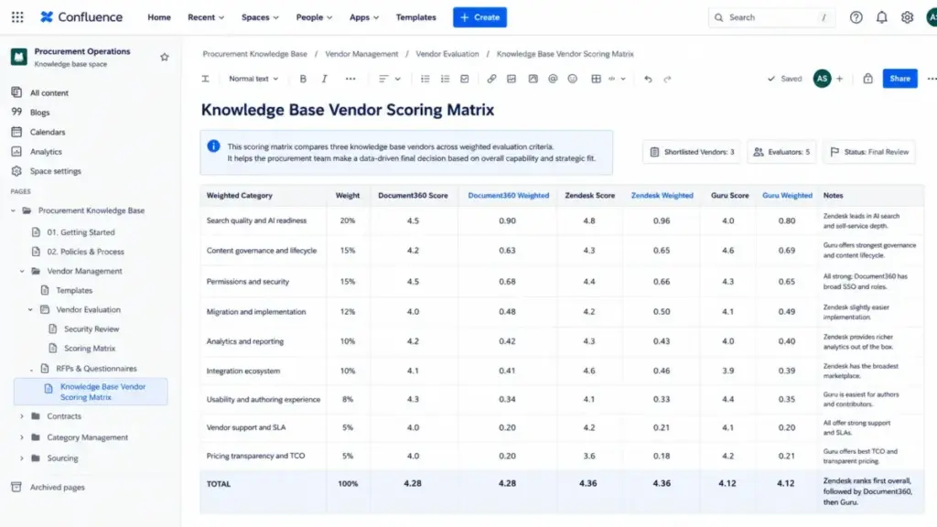
Task: Open the text alignment dropdown
Action: coord(390,79)
